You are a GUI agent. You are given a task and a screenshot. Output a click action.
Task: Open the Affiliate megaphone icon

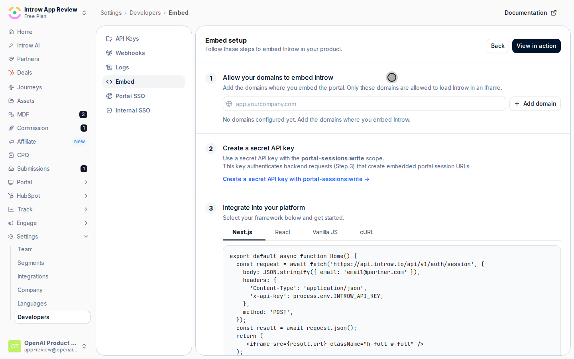11,142
